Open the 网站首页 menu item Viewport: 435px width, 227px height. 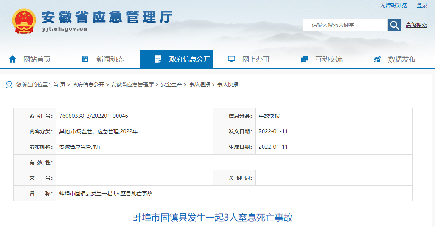coord(37,59)
